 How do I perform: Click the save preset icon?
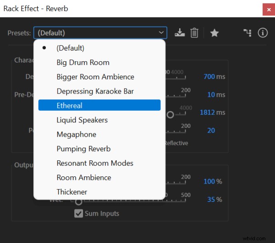pos(180,33)
